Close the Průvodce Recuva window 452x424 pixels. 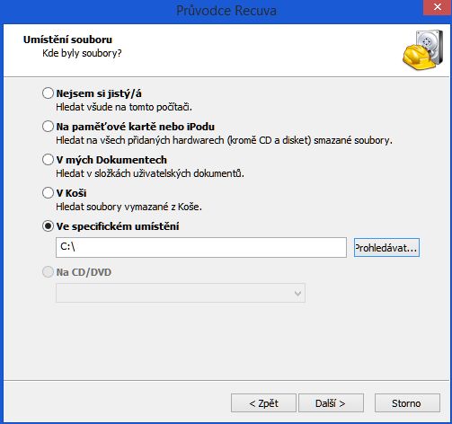tap(438, 7)
